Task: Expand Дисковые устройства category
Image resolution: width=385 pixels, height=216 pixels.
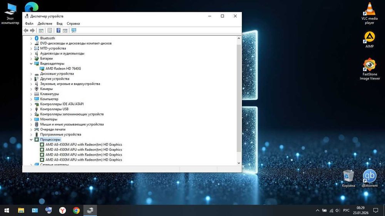Action: tap(31, 74)
